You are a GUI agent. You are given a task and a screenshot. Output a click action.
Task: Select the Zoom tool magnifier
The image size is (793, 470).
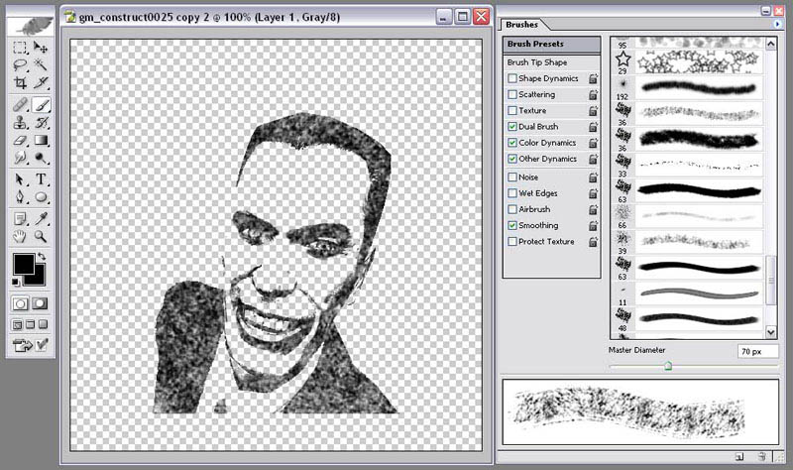coord(42,236)
